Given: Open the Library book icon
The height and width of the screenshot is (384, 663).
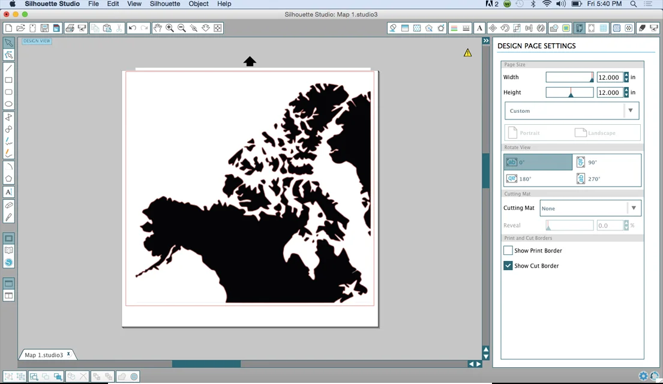Looking at the screenshot, I should [8, 250].
